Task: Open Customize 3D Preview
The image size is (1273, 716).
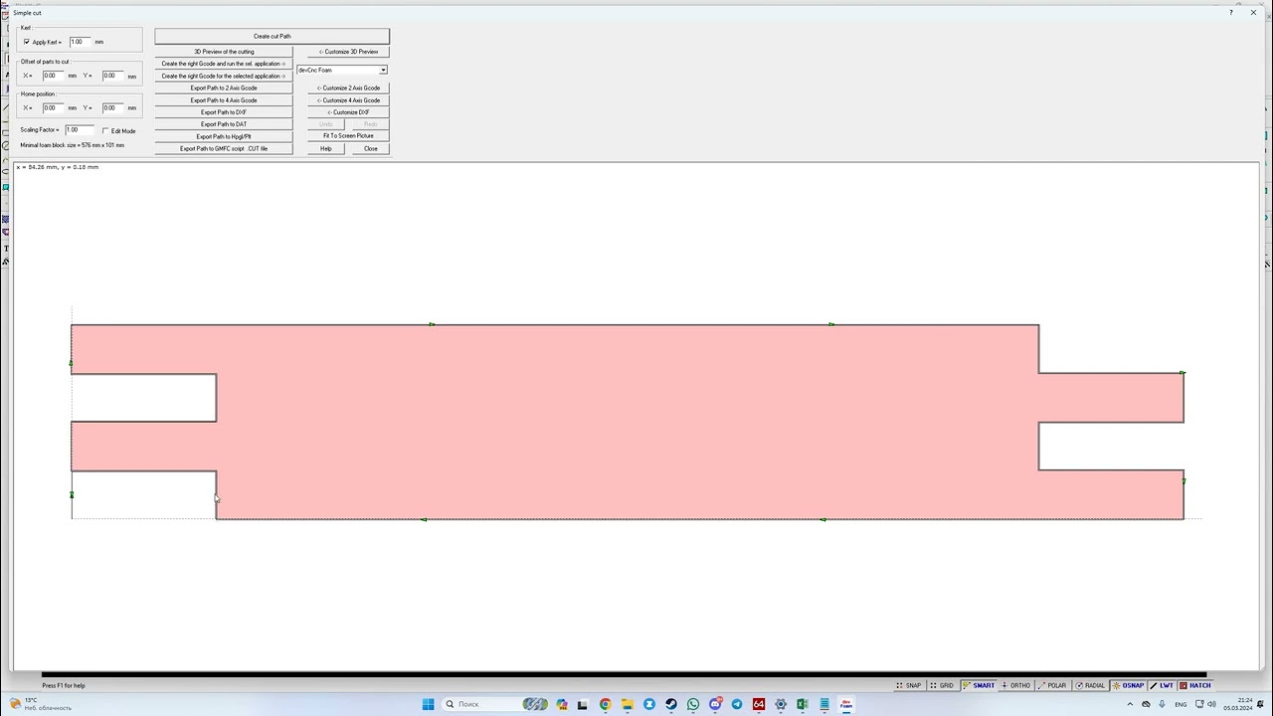Action: pos(348,52)
